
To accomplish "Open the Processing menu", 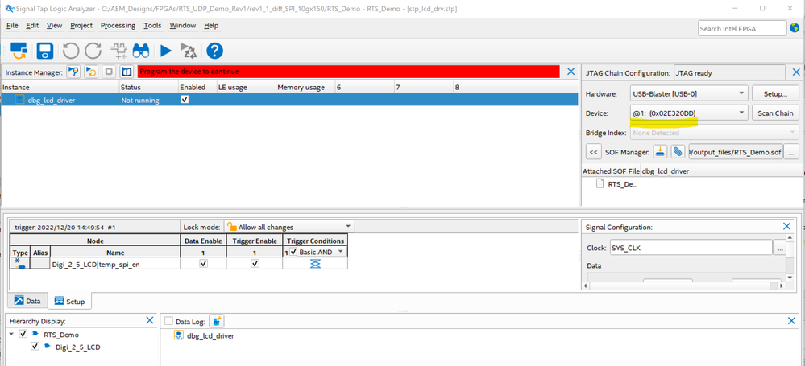I will tap(118, 26).
